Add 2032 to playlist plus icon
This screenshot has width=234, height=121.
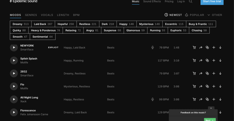tap(214, 73)
